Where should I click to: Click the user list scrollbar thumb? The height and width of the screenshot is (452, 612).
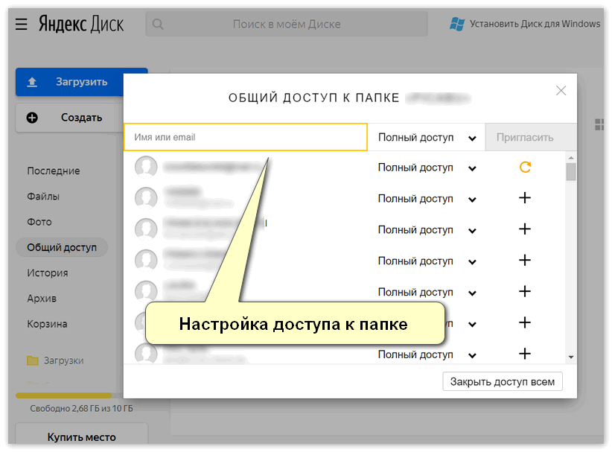pos(571,172)
